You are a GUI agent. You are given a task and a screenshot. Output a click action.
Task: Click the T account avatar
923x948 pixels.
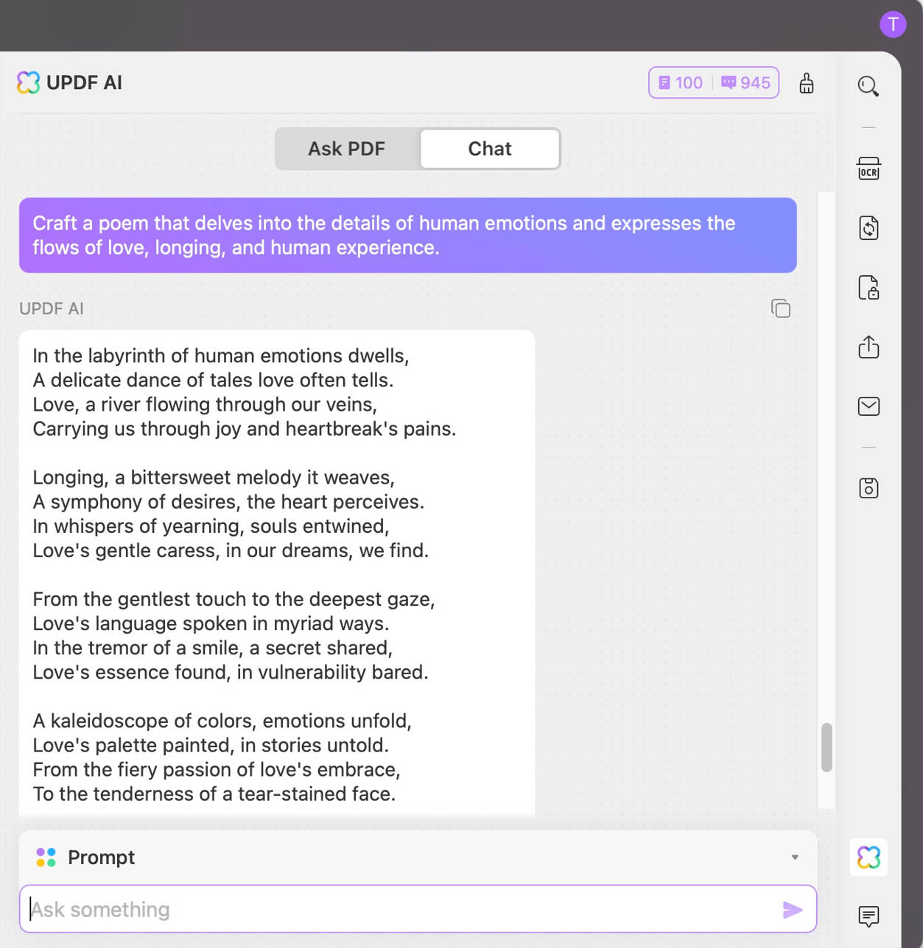click(x=894, y=24)
